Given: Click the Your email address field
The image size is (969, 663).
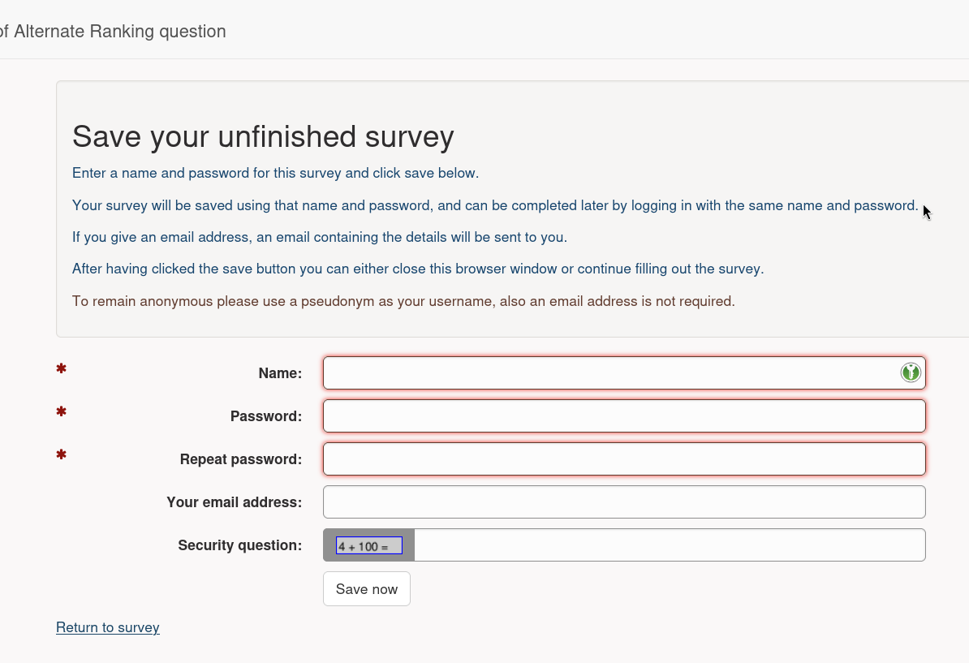Looking at the screenshot, I should (623, 502).
